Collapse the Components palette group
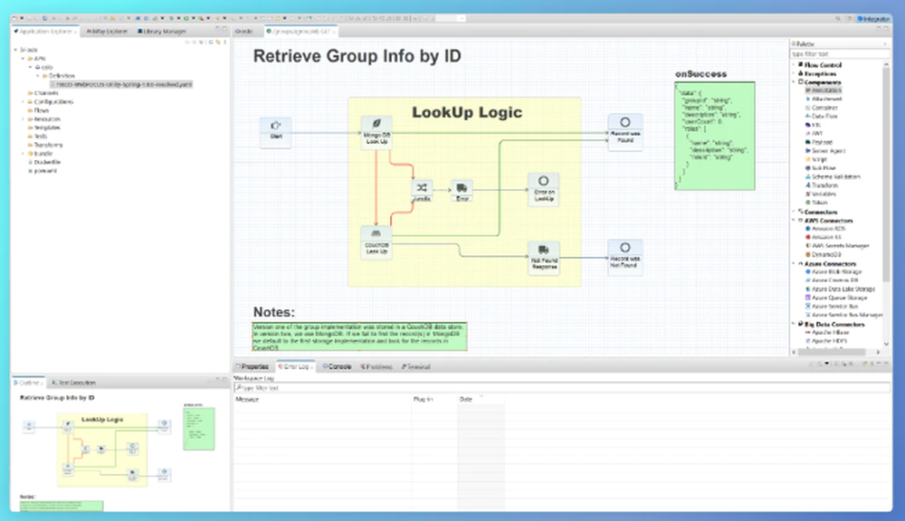905x521 pixels. tap(795, 82)
